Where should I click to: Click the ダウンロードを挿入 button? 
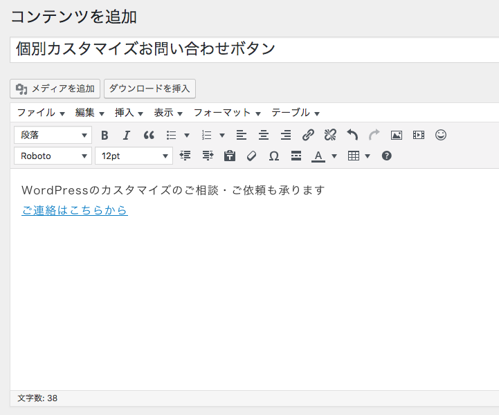tap(149, 89)
